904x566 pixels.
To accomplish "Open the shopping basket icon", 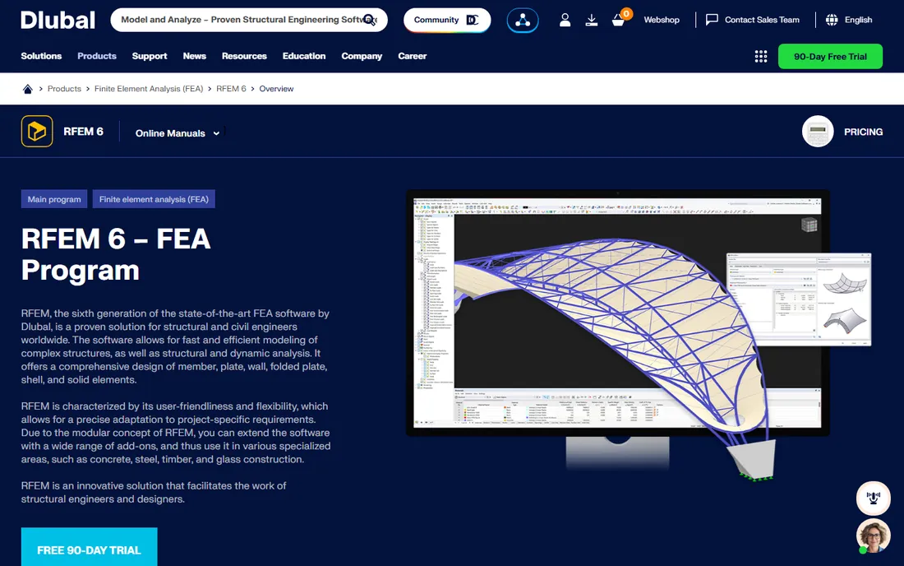I will [x=618, y=21].
